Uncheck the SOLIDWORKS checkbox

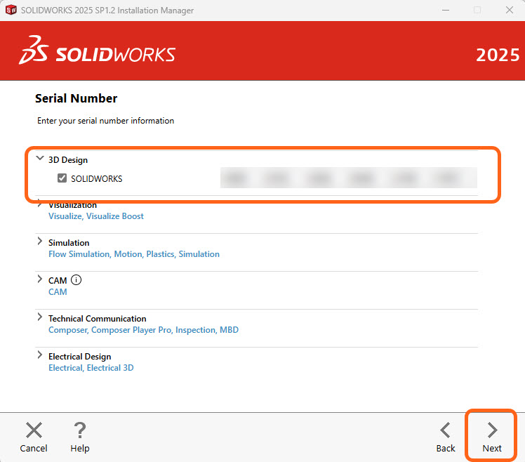click(x=62, y=178)
